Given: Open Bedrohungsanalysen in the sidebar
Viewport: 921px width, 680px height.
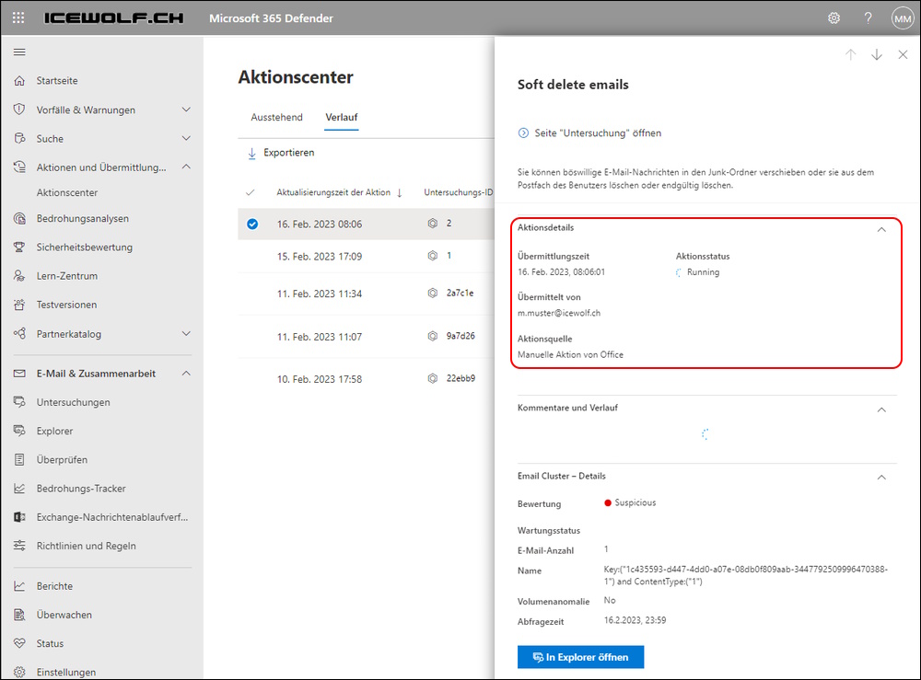Looking at the screenshot, I should coord(82,218).
